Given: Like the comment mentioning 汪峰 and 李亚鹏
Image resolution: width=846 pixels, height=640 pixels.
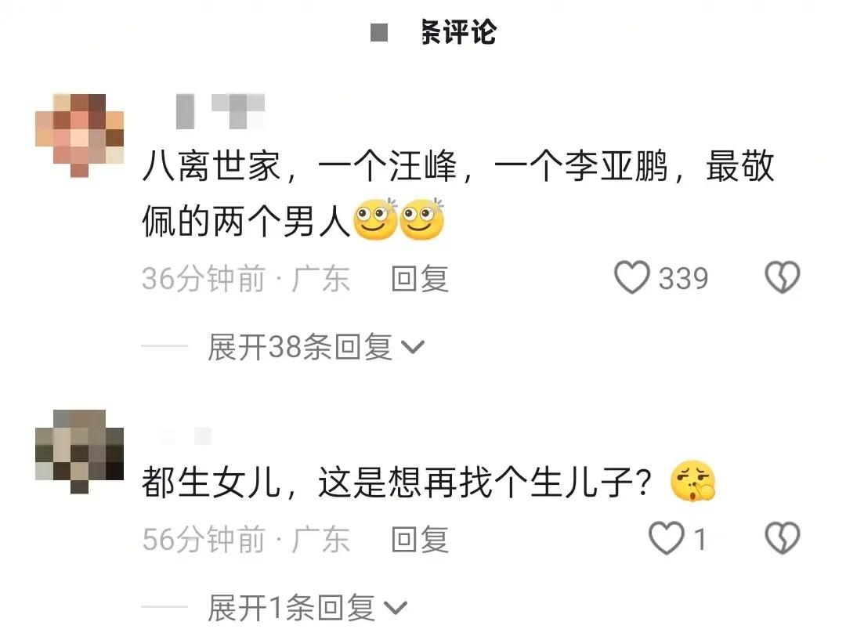Looking at the screenshot, I should (x=632, y=277).
